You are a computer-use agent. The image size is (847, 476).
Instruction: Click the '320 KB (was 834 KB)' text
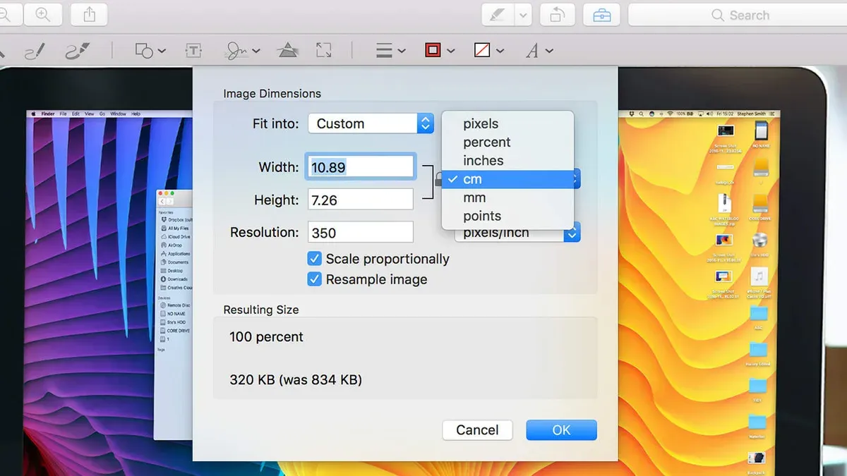(296, 380)
